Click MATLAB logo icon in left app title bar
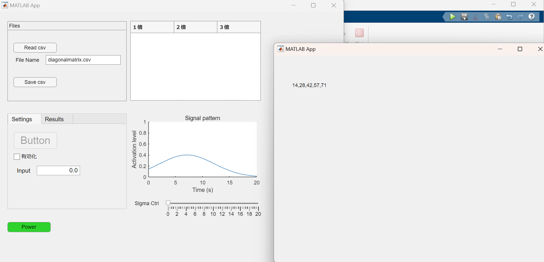 (5, 5)
